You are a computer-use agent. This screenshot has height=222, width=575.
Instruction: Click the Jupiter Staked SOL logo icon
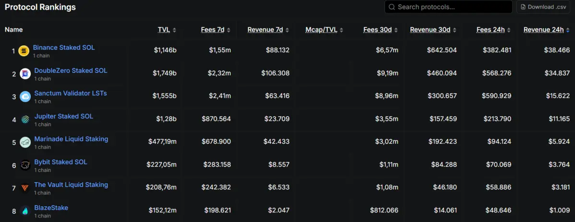tap(25, 120)
